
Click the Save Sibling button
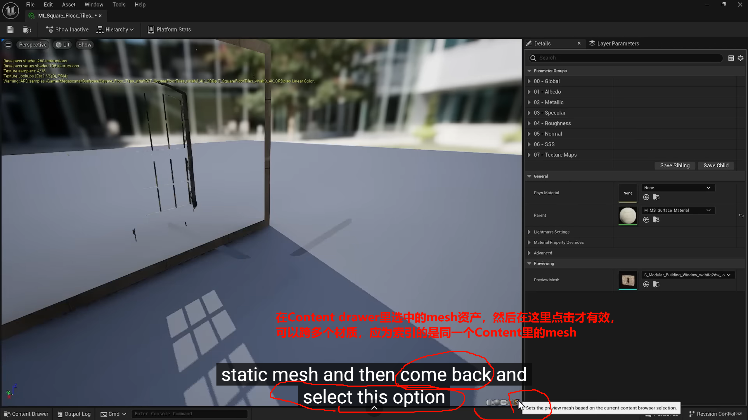point(675,165)
